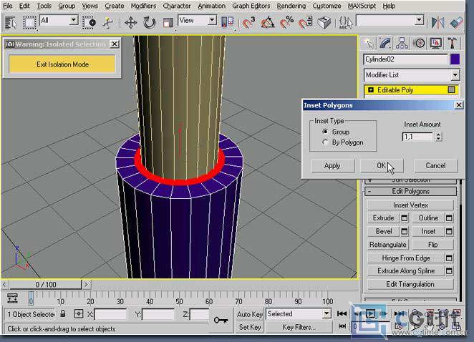Choose the Rectangular Selection Region tool
Image resolution: width=474 pixels, height=342 pixels.
[x=29, y=23]
